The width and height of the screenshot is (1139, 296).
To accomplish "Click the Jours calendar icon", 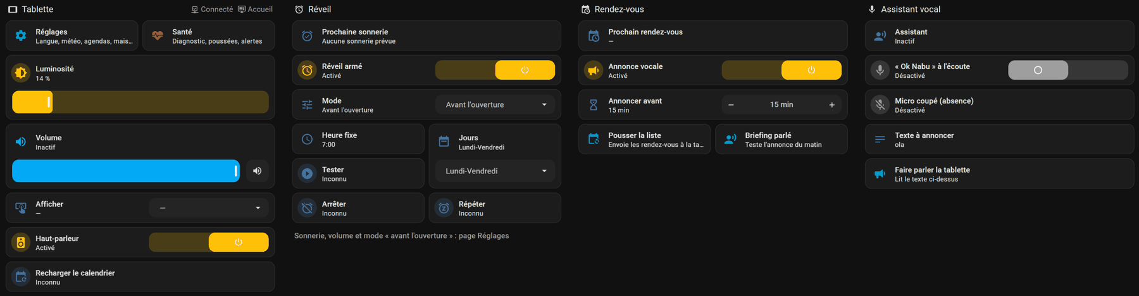I will (x=444, y=142).
